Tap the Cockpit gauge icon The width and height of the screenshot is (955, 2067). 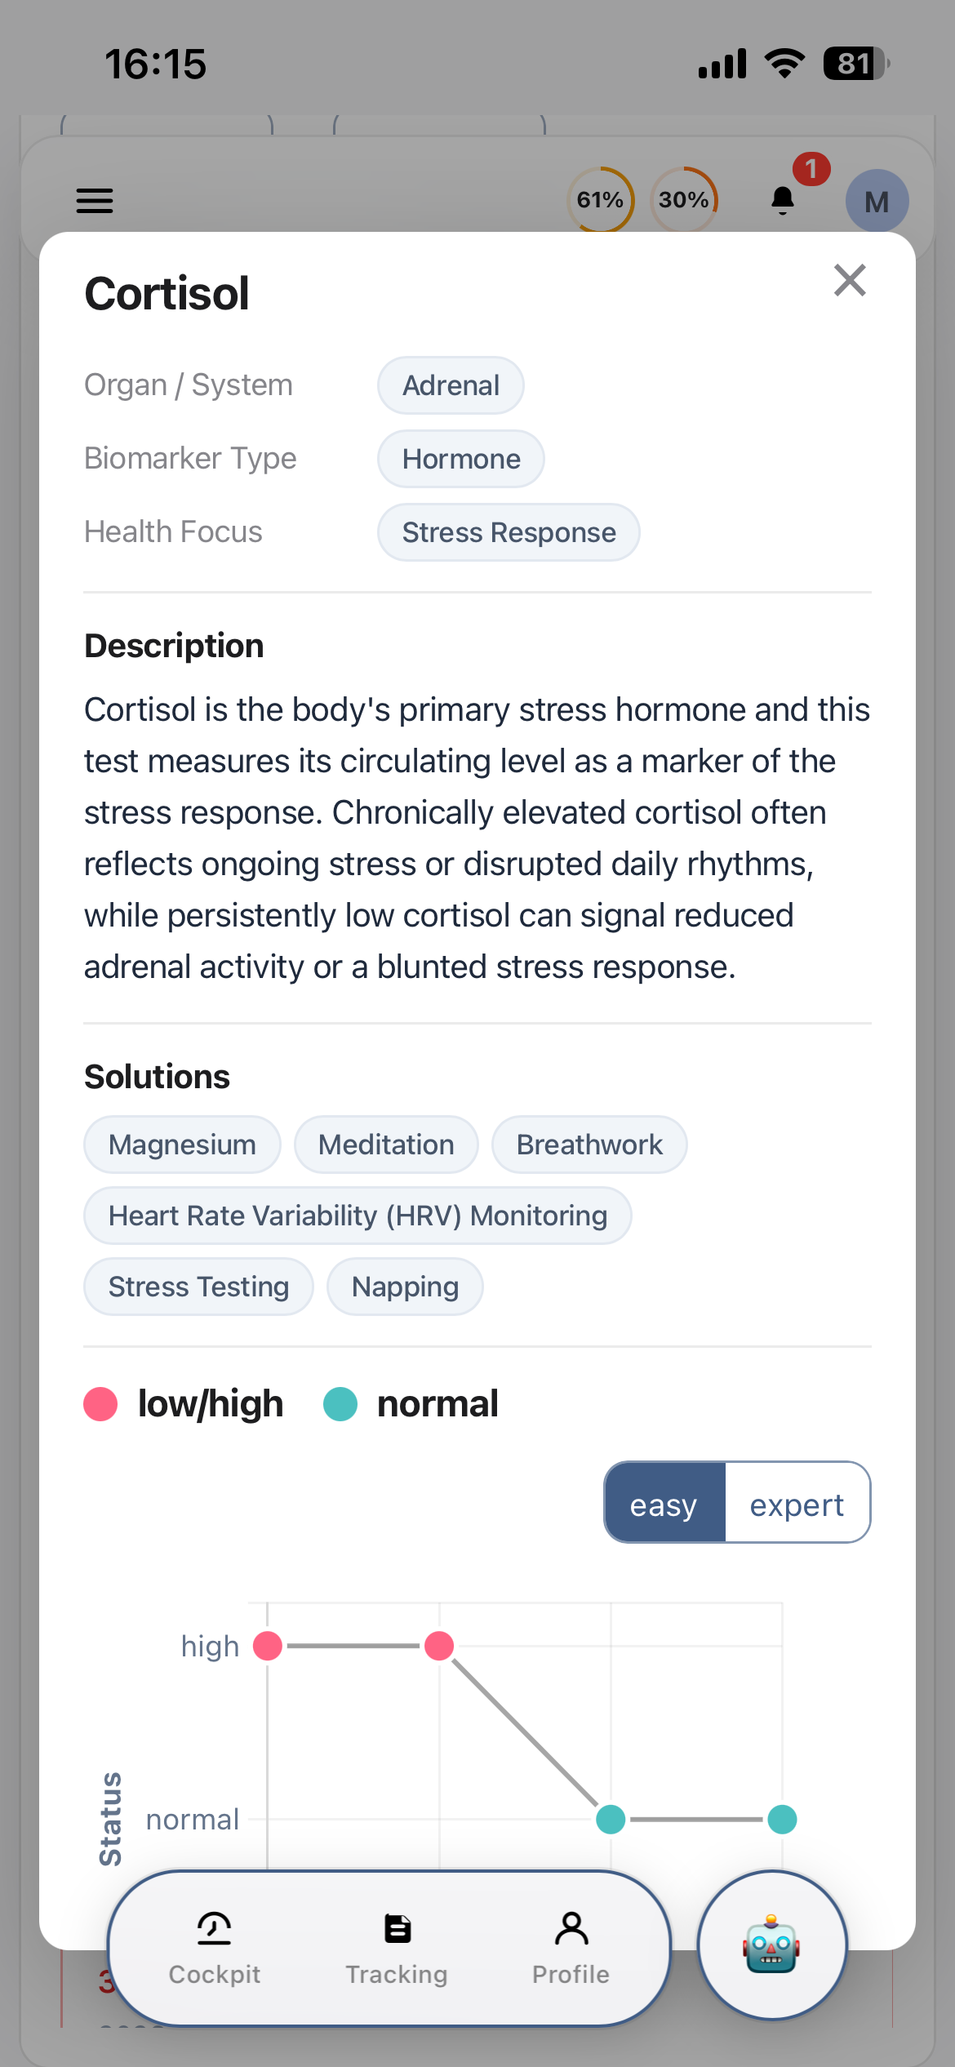[x=214, y=1928]
